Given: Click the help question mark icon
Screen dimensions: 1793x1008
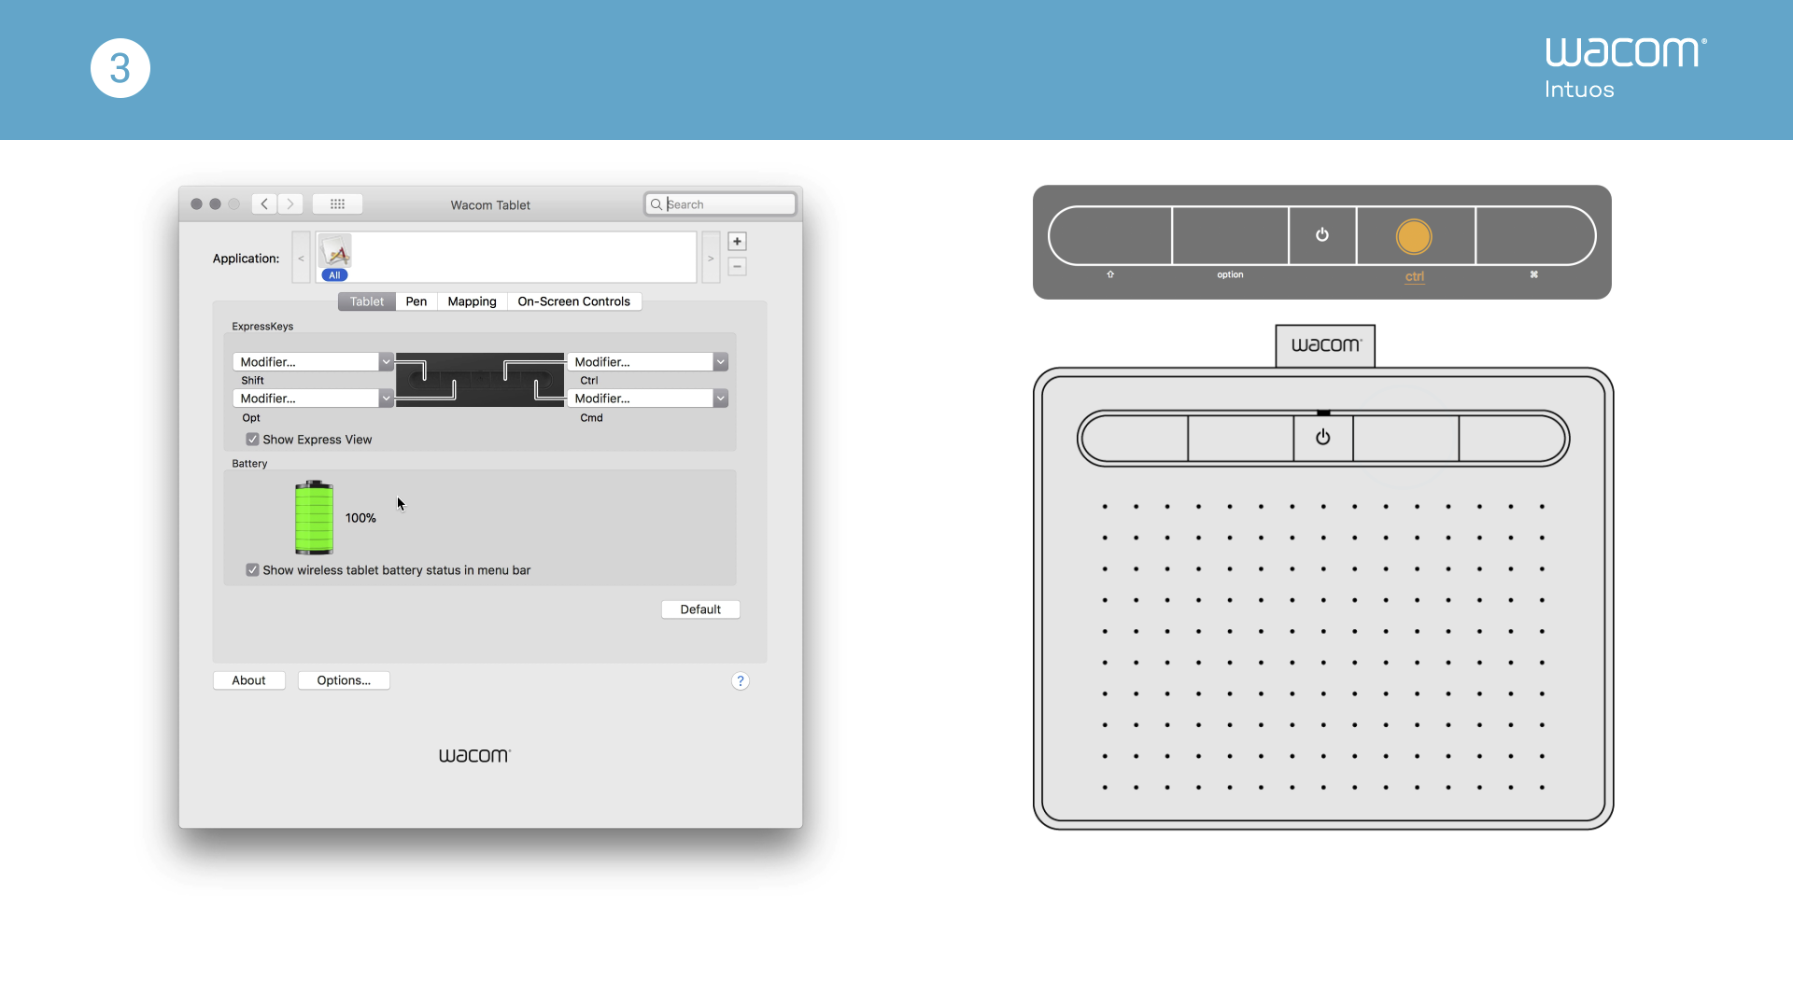Looking at the screenshot, I should [741, 680].
